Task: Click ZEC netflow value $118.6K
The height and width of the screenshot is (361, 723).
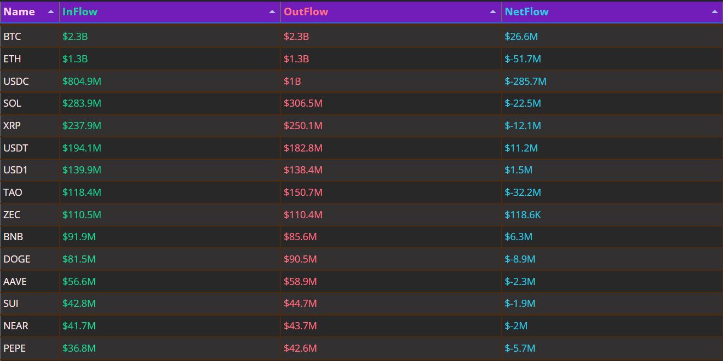Action: tap(523, 215)
